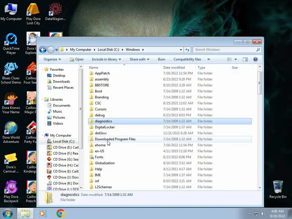The width and height of the screenshot is (292, 219).
Task: Click the Compatibility files button
Action: pyautogui.click(x=187, y=59)
